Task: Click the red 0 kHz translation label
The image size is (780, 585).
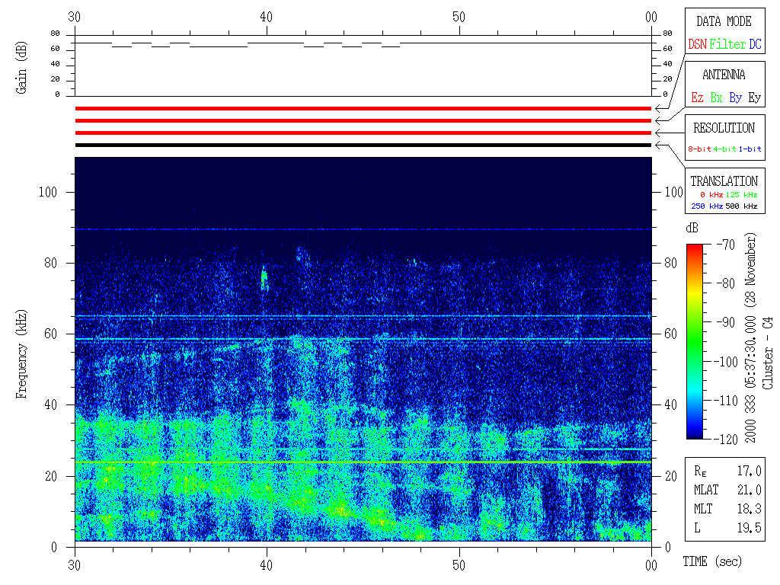Action: 710,195
